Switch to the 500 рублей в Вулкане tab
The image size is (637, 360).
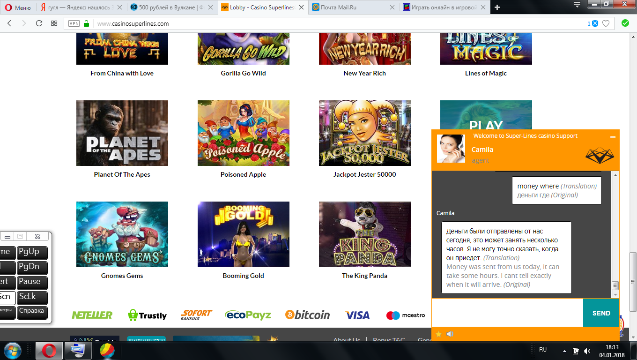(172, 7)
